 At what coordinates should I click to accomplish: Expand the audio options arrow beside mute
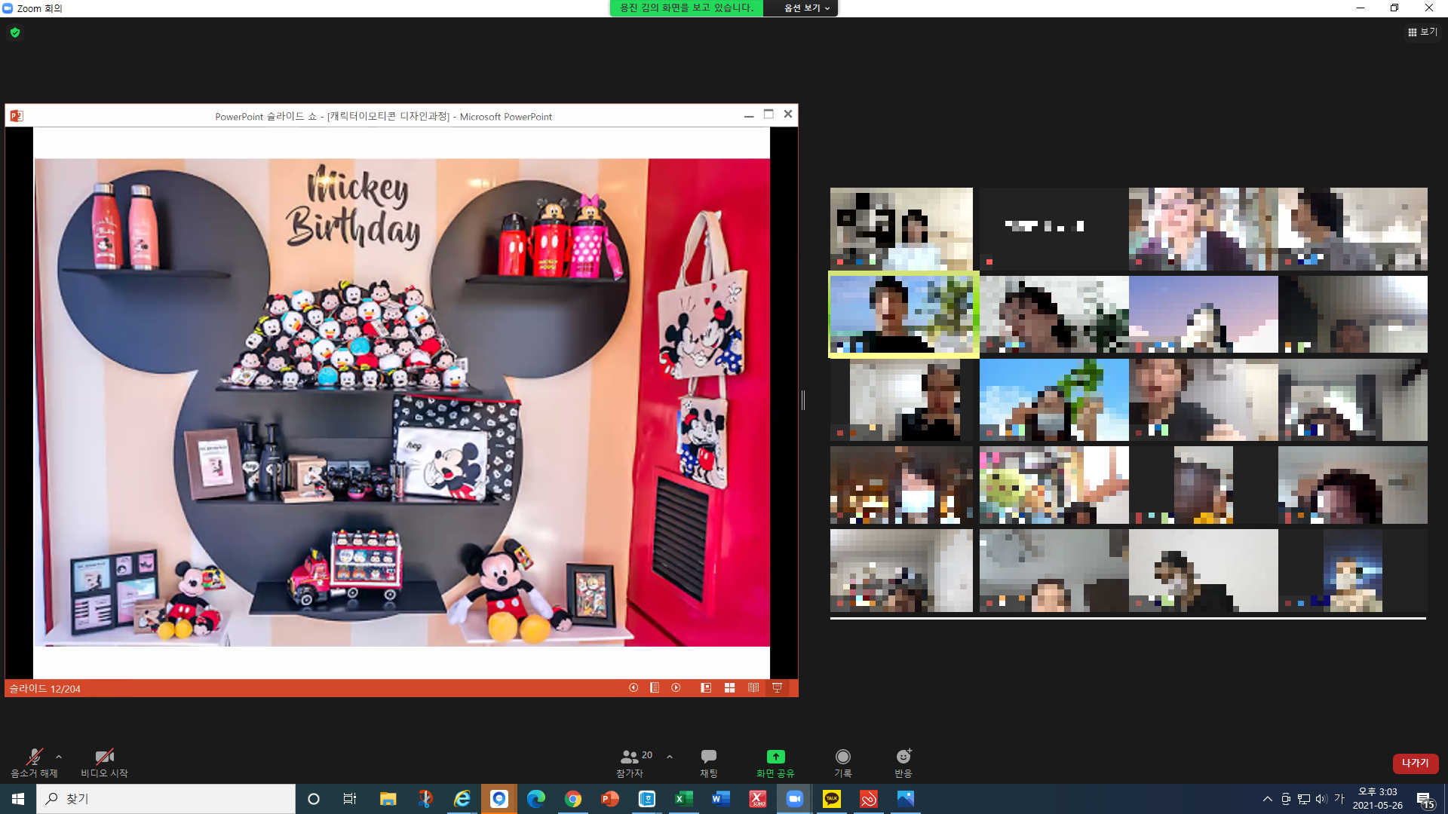point(59,757)
